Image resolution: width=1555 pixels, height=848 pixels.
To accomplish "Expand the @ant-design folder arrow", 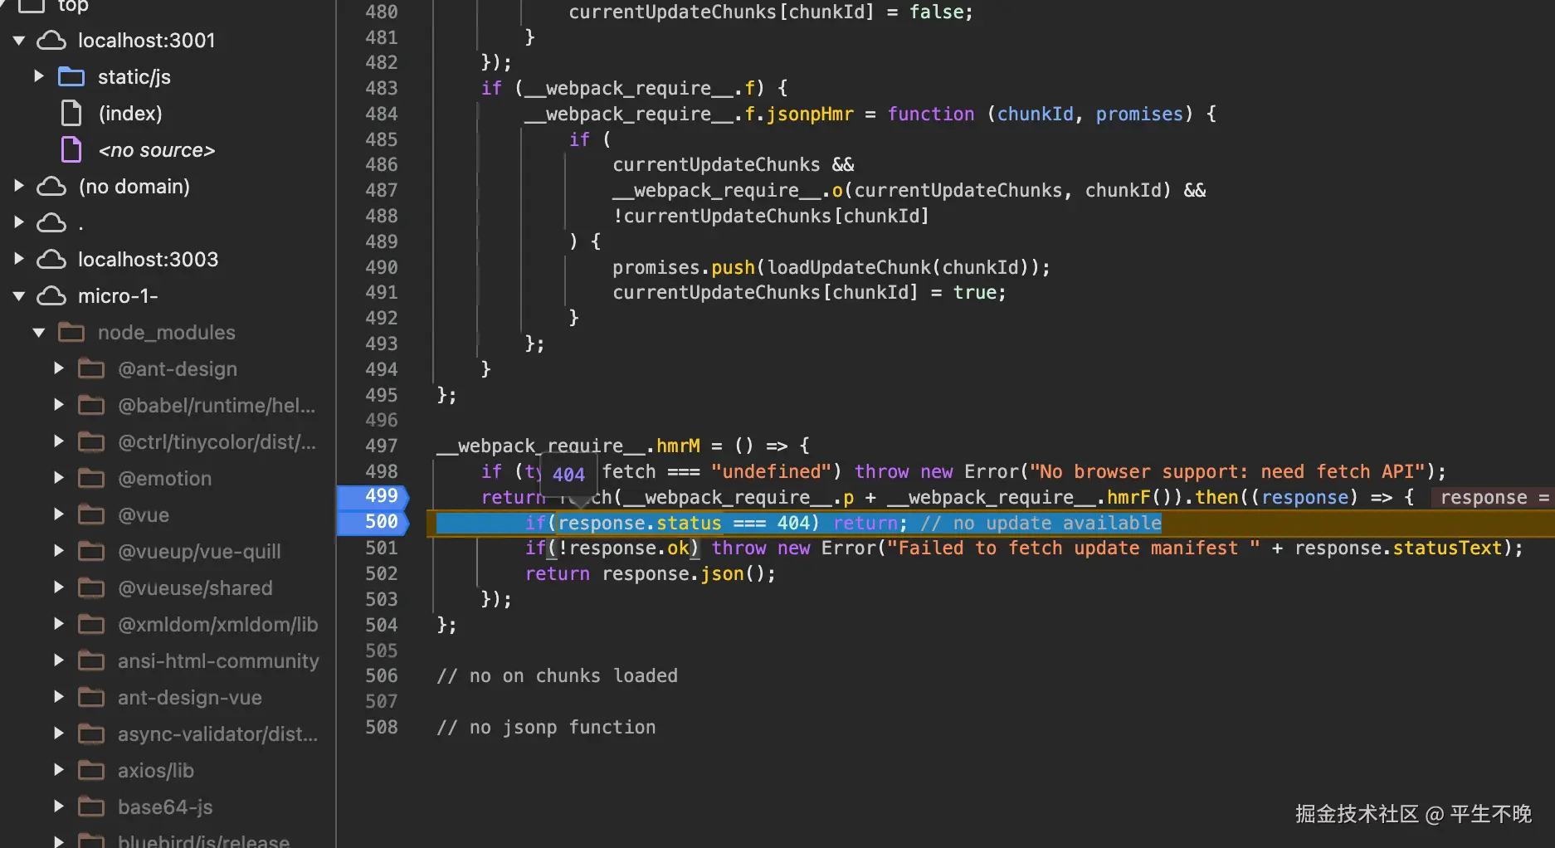I will 58,368.
